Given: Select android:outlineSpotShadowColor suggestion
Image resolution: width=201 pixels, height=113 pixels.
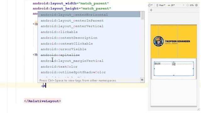Looking at the screenshot, I should (89, 72).
